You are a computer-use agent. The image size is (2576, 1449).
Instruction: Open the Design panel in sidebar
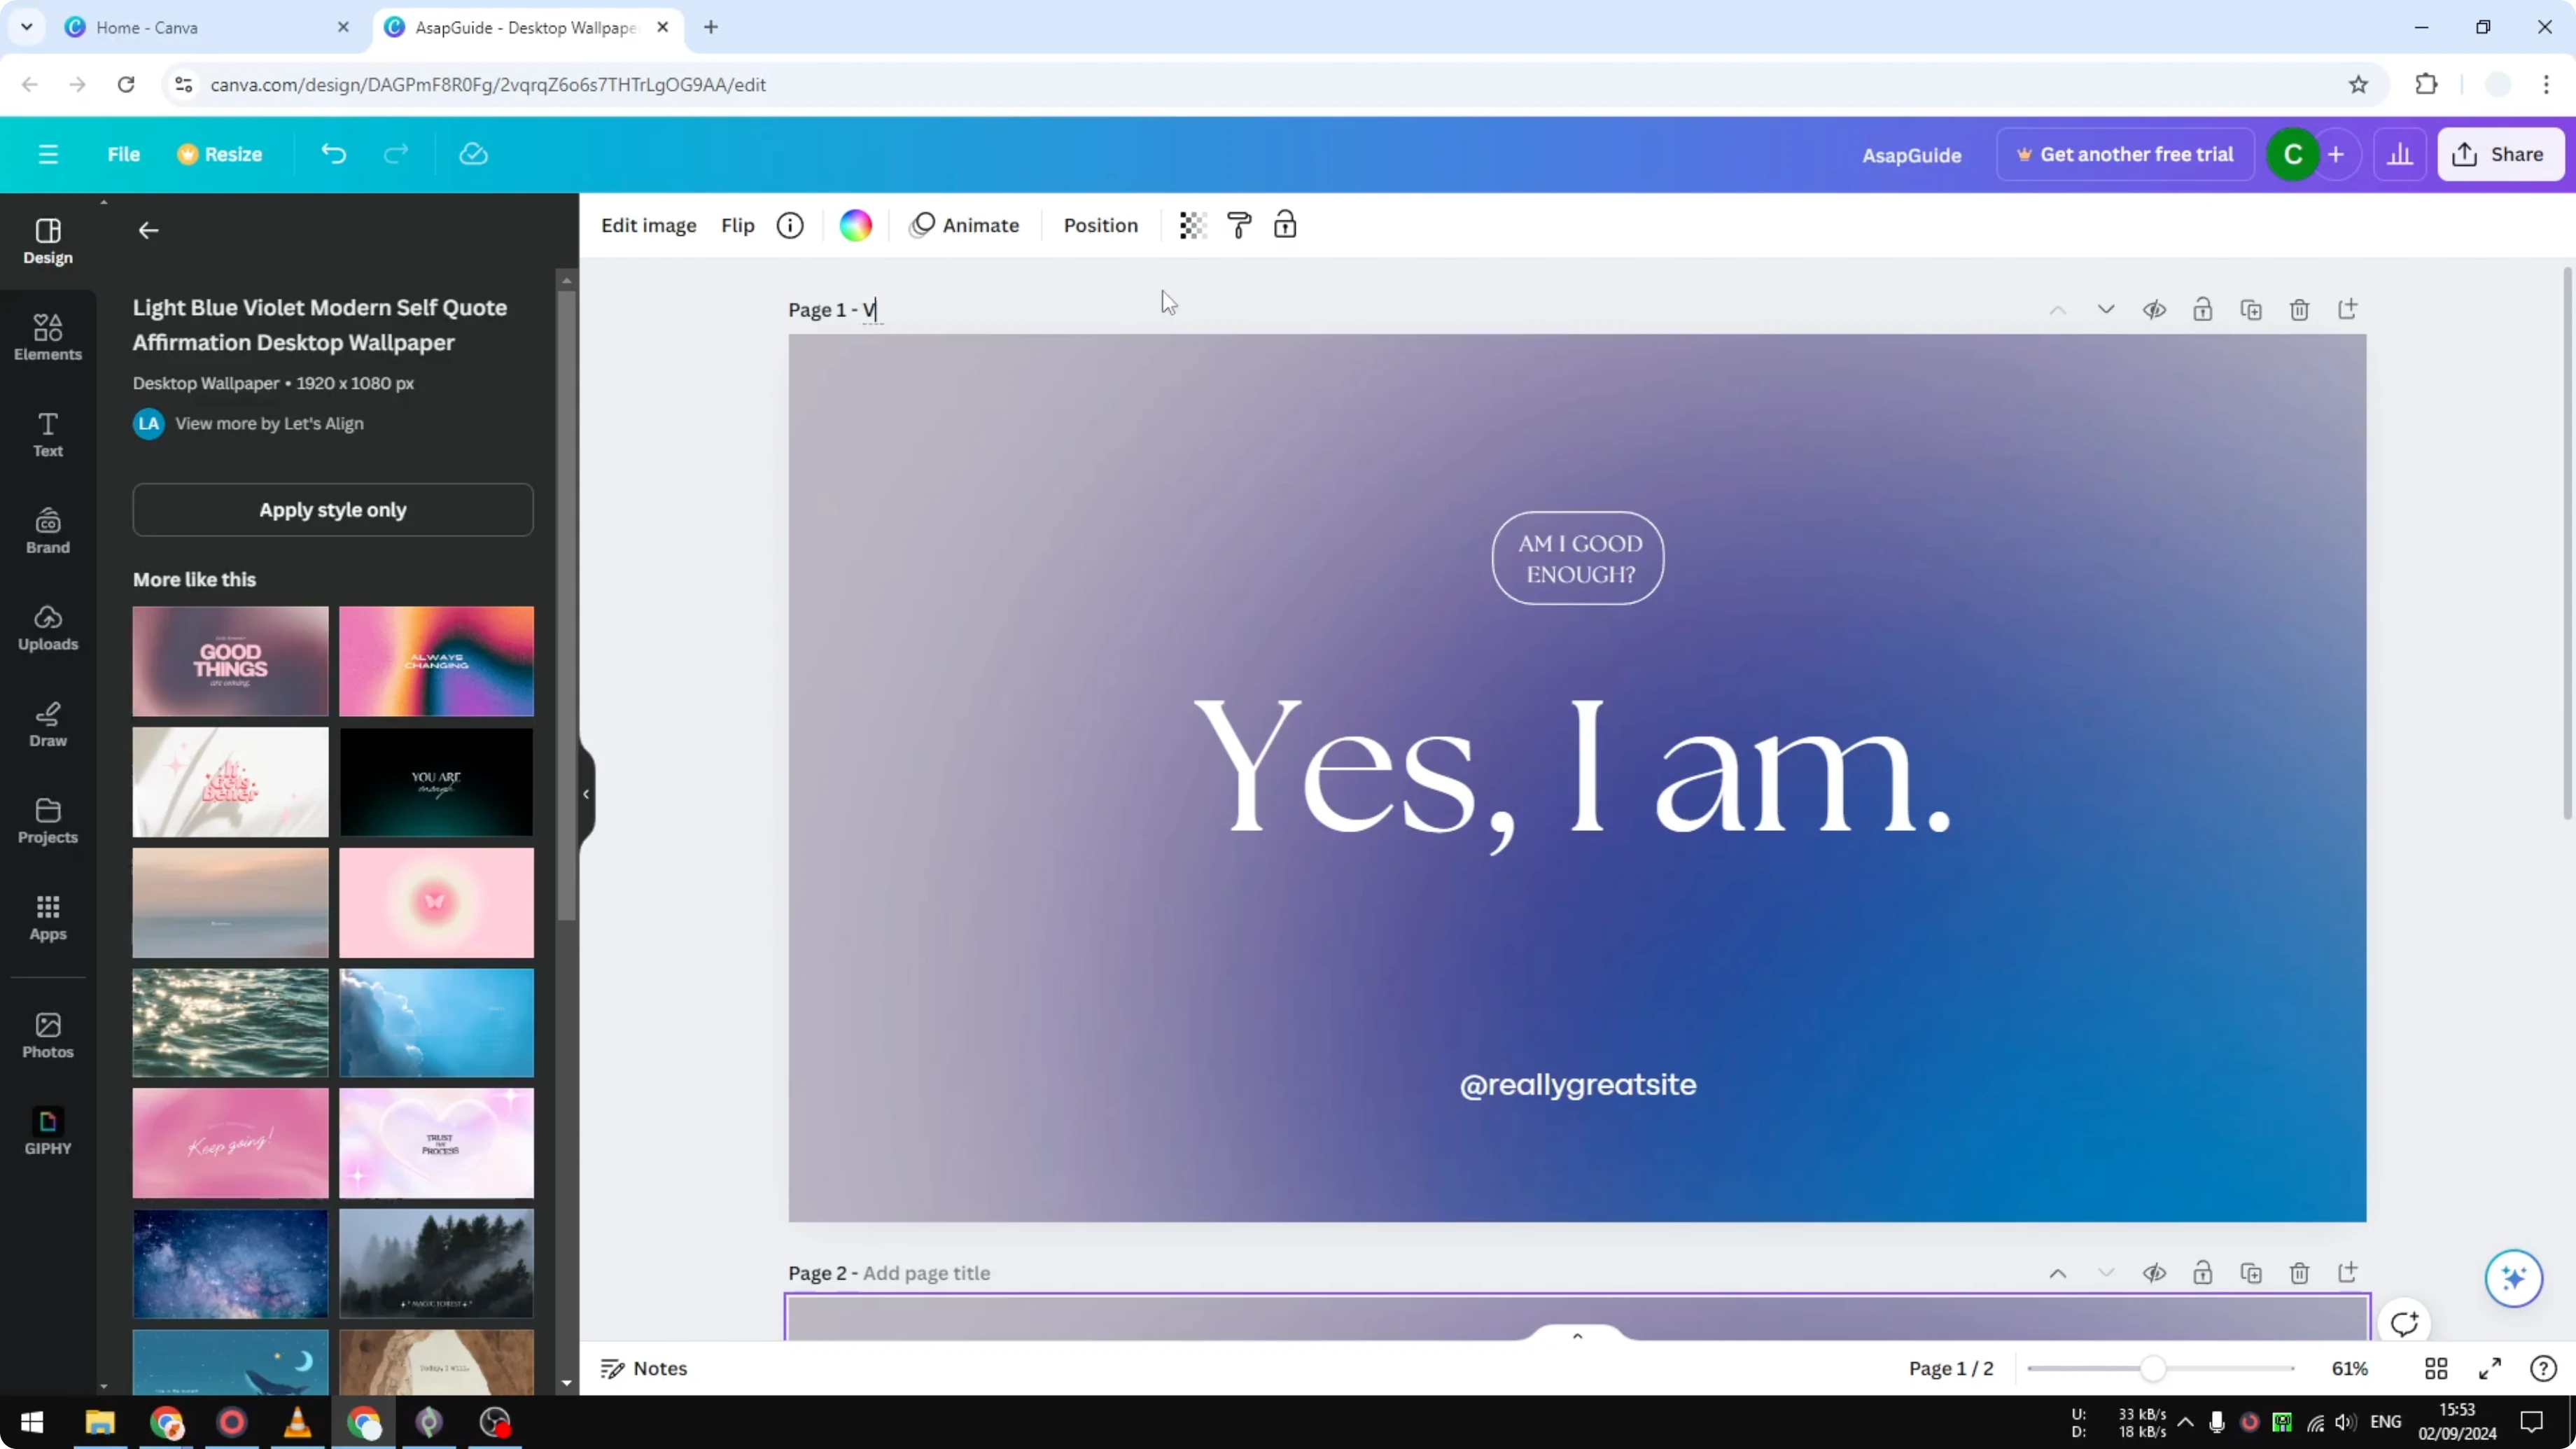[48, 241]
